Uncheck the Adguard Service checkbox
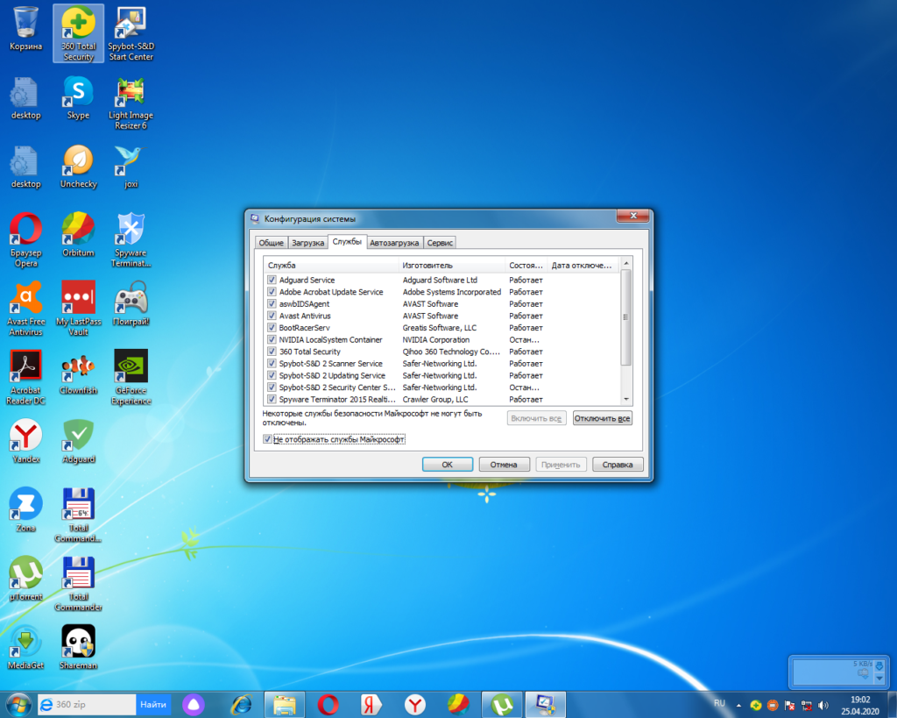The image size is (897, 718). [272, 280]
